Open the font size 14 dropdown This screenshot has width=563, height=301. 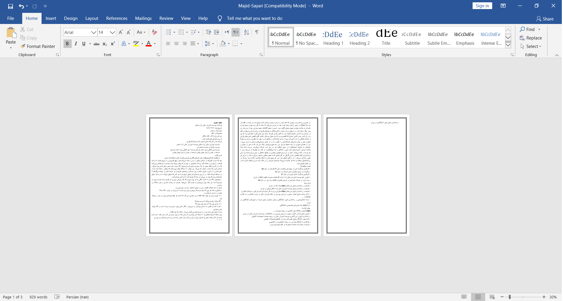pos(112,32)
